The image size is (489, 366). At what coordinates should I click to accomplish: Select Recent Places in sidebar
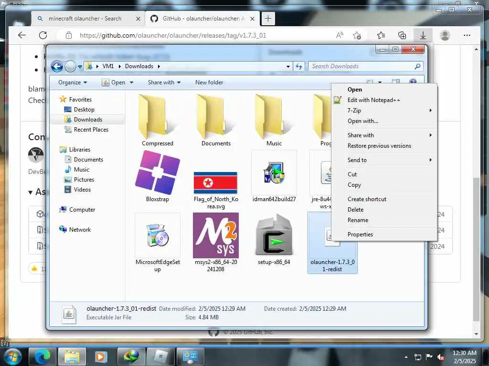point(86,130)
